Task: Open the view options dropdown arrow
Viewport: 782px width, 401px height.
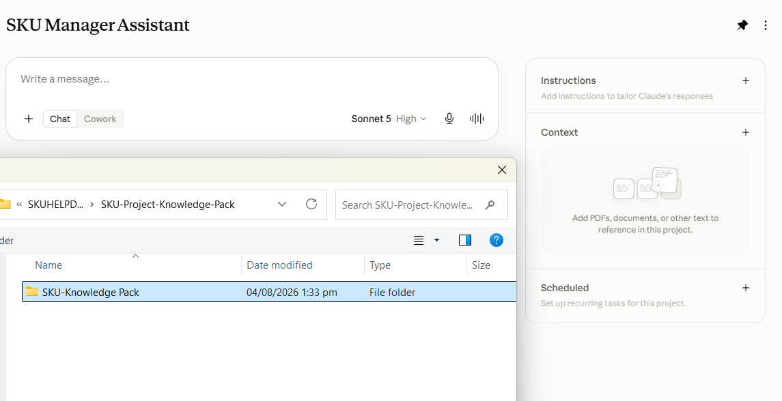Action: click(x=437, y=240)
